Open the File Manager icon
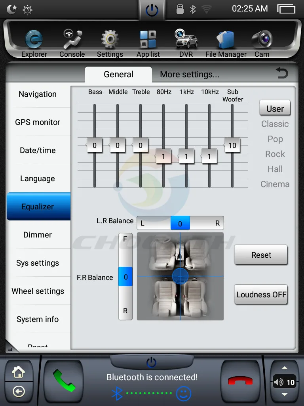The height and width of the screenshot is (406, 304). pos(226,39)
